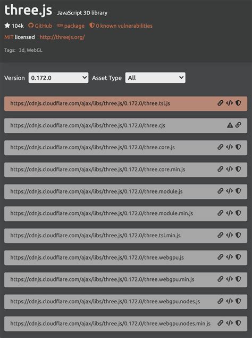This screenshot has width=252, height=338.
Task: Open the Version 0.172.0 dropdown
Action: coord(58,78)
